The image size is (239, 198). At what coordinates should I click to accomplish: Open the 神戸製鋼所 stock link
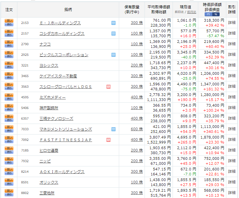(49, 108)
